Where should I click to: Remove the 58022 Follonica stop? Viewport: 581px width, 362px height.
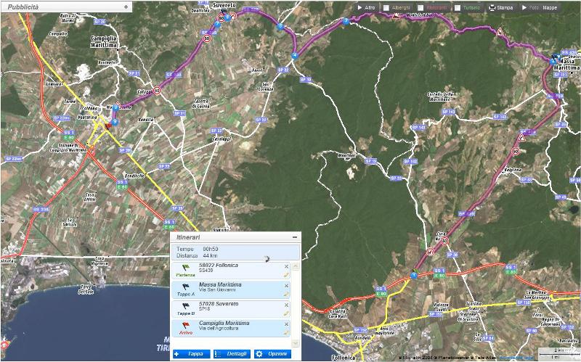click(286, 266)
